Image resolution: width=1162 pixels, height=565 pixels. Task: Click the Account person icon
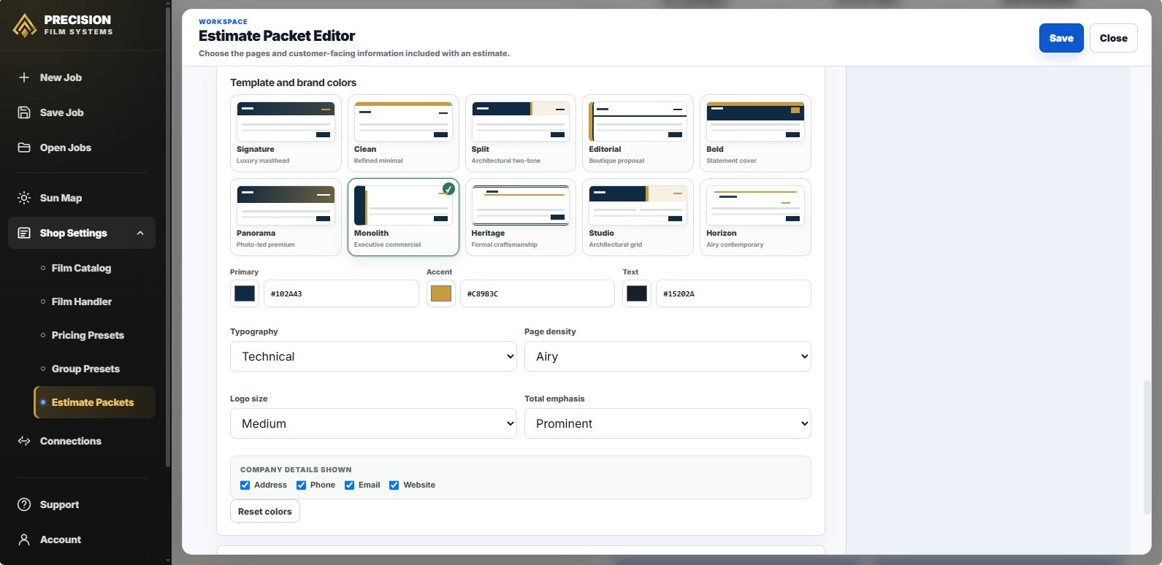click(x=24, y=539)
